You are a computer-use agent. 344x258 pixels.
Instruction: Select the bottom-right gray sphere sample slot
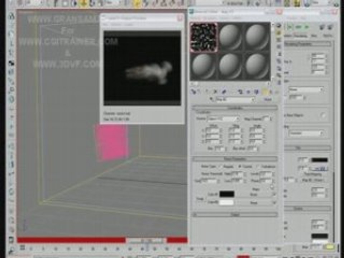257,67
